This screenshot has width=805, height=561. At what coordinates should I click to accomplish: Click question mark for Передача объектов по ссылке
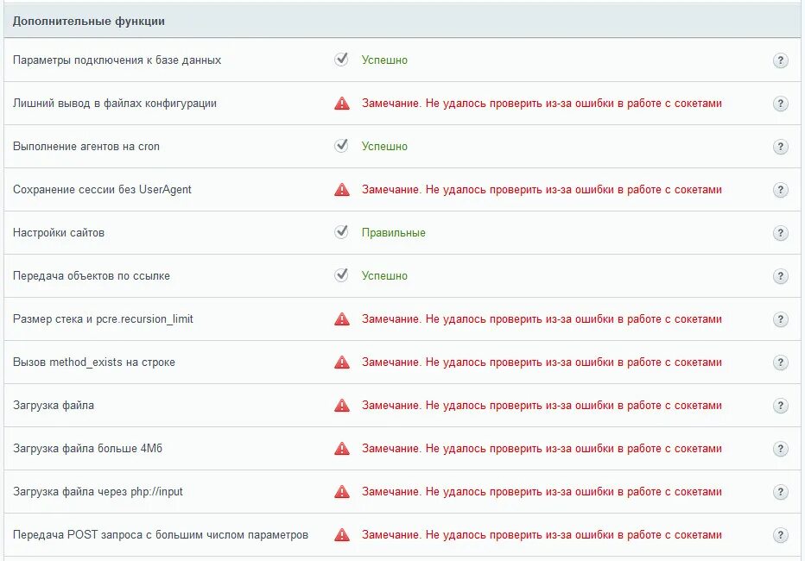pos(780,276)
